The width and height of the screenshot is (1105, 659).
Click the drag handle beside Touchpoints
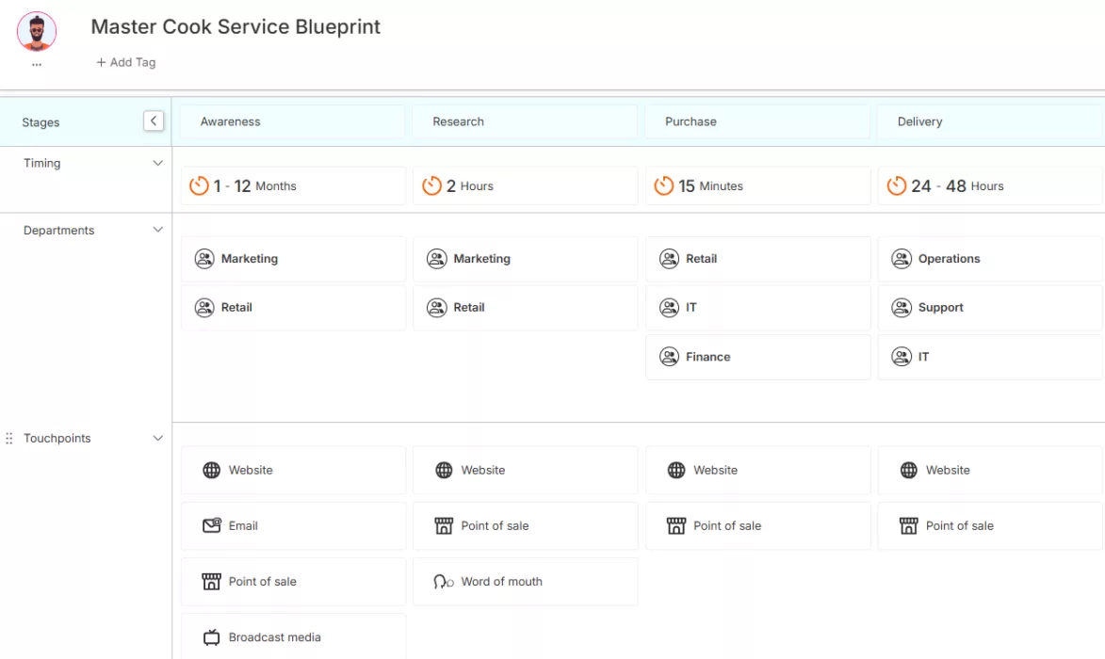pyautogui.click(x=8, y=438)
